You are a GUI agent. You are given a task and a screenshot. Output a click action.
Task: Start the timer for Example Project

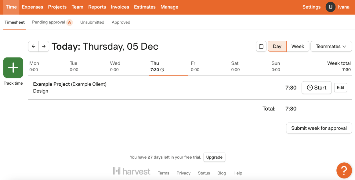(x=317, y=88)
